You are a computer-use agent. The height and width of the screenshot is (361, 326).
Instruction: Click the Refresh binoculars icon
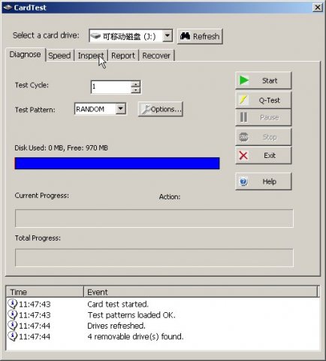185,36
